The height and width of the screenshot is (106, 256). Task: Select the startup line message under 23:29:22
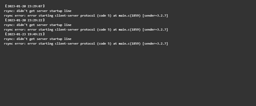tap(38, 25)
